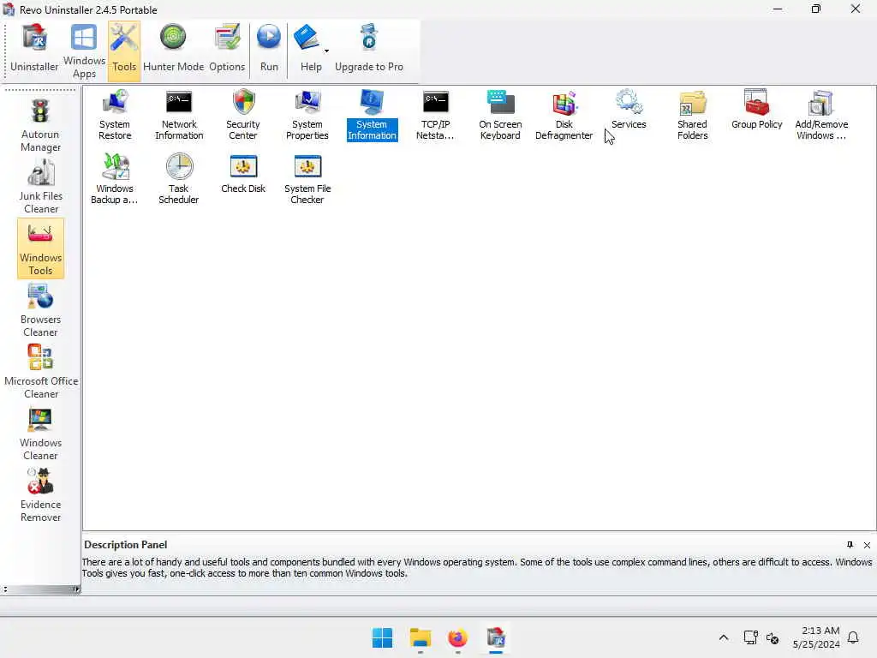
Task: Click Upgrade to Pro
Action: click(368, 50)
